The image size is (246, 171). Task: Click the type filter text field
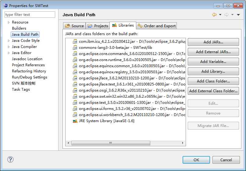tap(30, 15)
